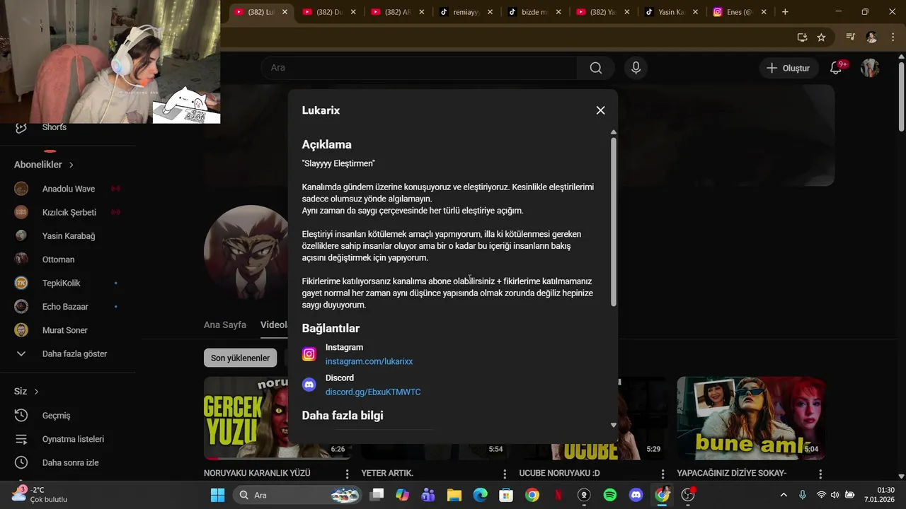Open options for UCUBE NORUYAKU :D video
Image resolution: width=906 pixels, height=509 pixels.
pyautogui.click(x=663, y=474)
